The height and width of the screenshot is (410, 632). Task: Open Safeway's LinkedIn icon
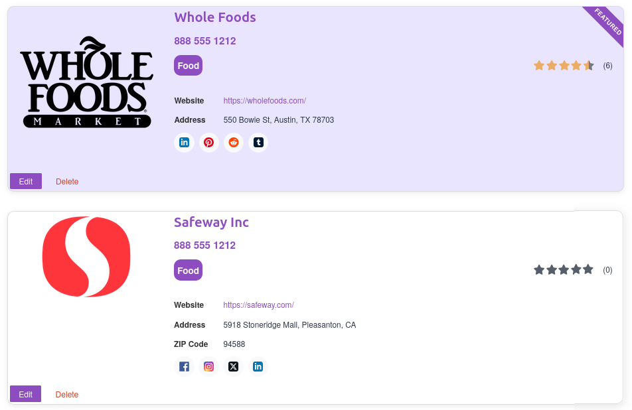click(x=258, y=367)
